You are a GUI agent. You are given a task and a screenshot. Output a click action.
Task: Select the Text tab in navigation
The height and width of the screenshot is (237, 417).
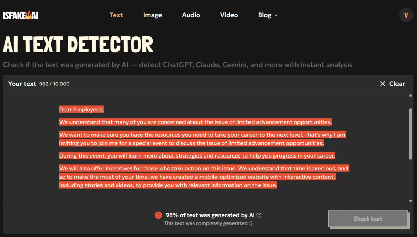click(116, 15)
